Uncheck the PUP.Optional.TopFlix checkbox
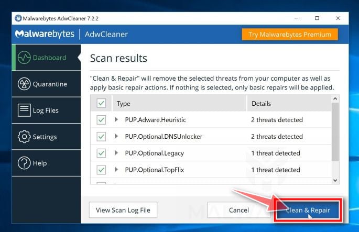The image size is (359, 232). coord(101,170)
